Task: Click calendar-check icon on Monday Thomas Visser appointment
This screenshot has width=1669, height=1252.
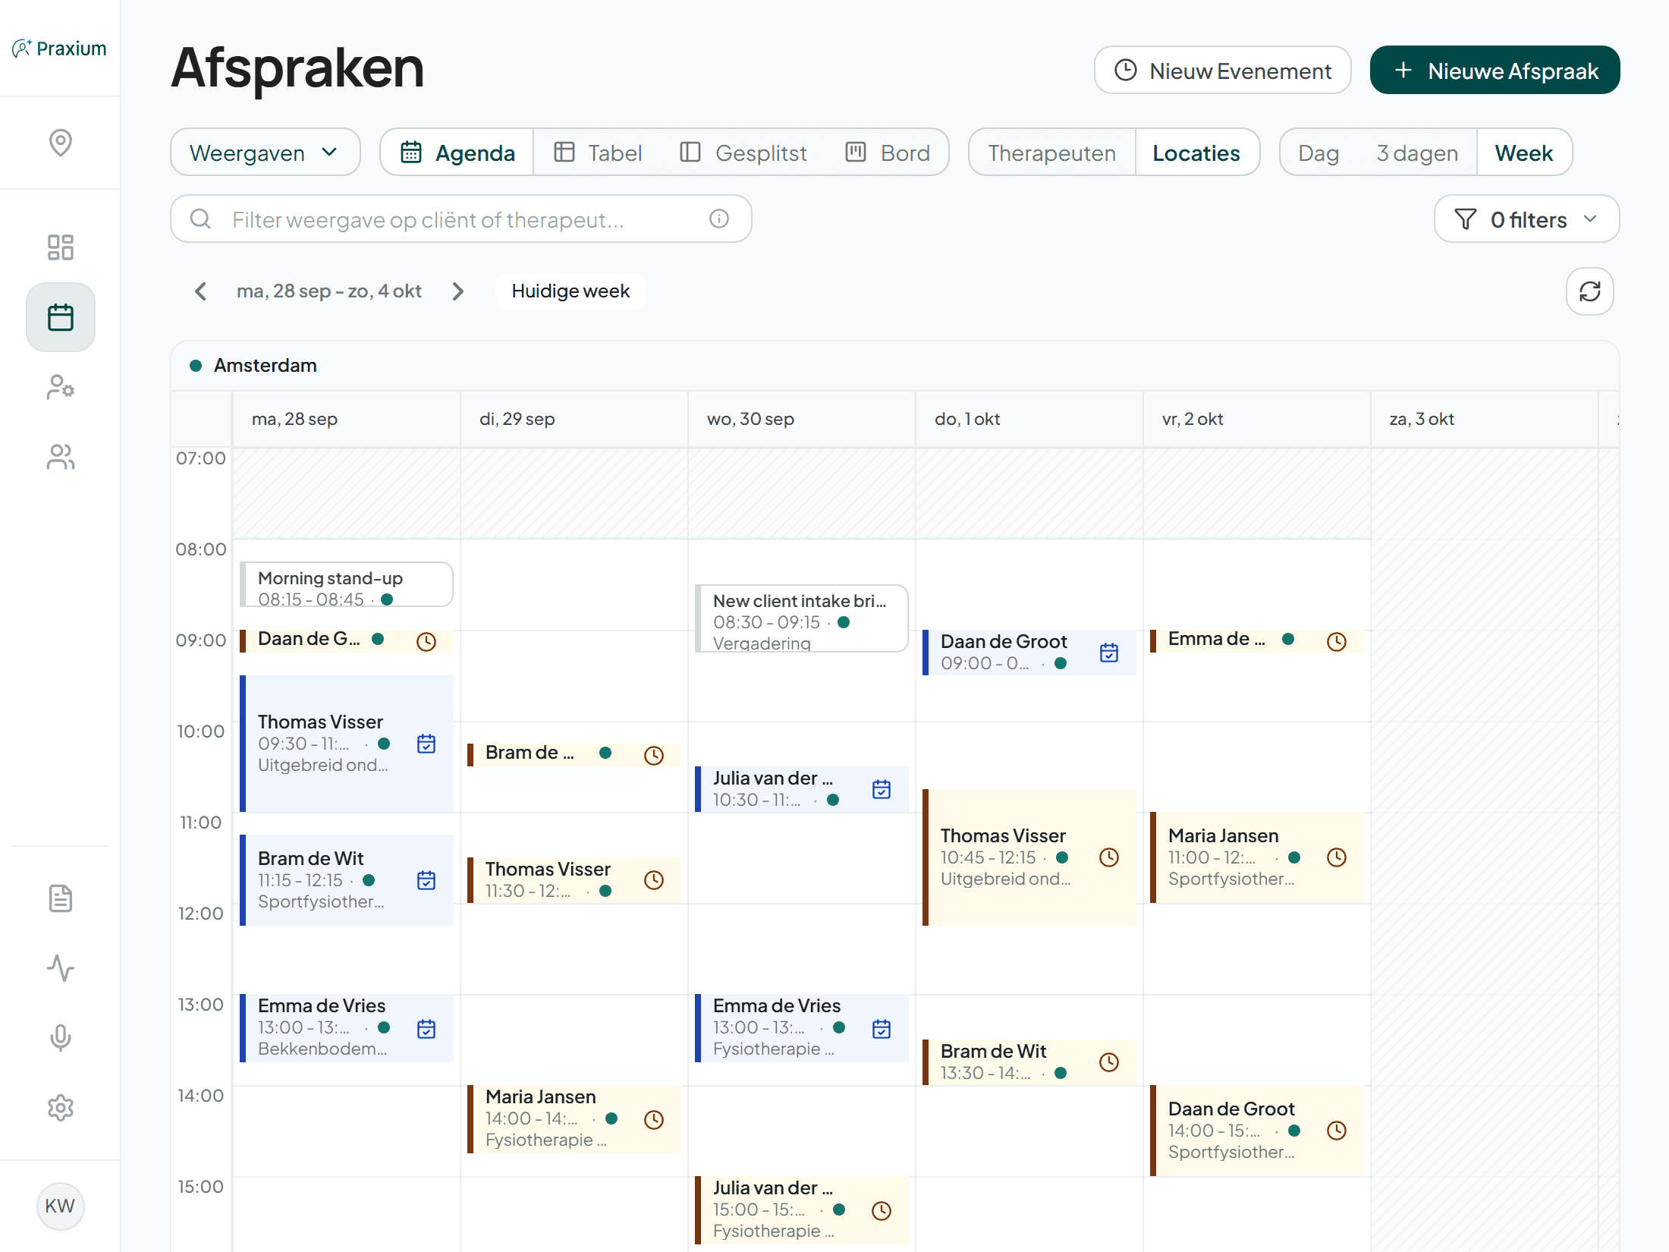Action: 426,744
